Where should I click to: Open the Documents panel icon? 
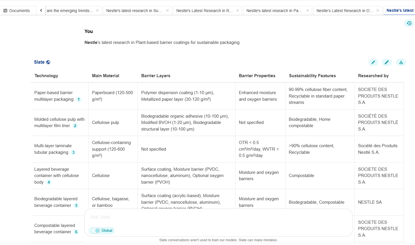pos(5,11)
